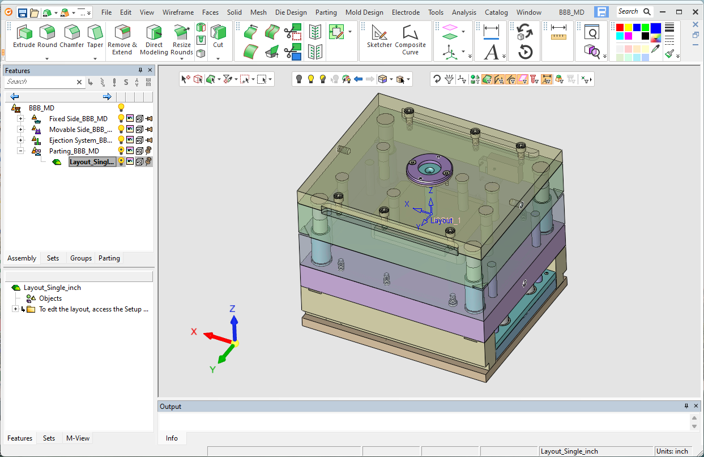704x457 pixels.
Task: Collapse the Parting_BBB_MD tree node
Action: [x=21, y=151]
